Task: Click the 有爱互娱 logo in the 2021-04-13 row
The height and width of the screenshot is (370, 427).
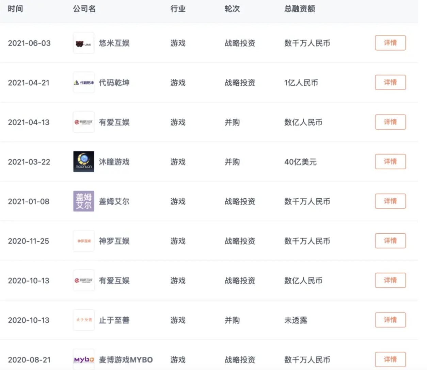Action: click(83, 122)
